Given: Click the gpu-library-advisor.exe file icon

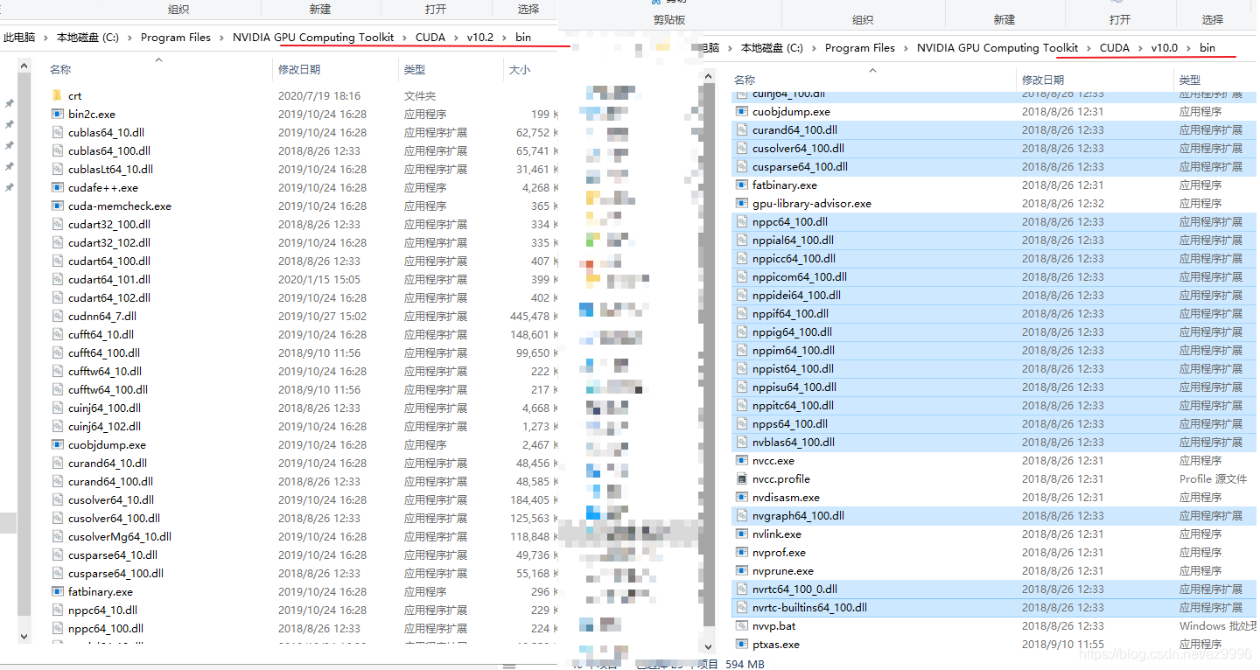Looking at the screenshot, I should click(741, 203).
